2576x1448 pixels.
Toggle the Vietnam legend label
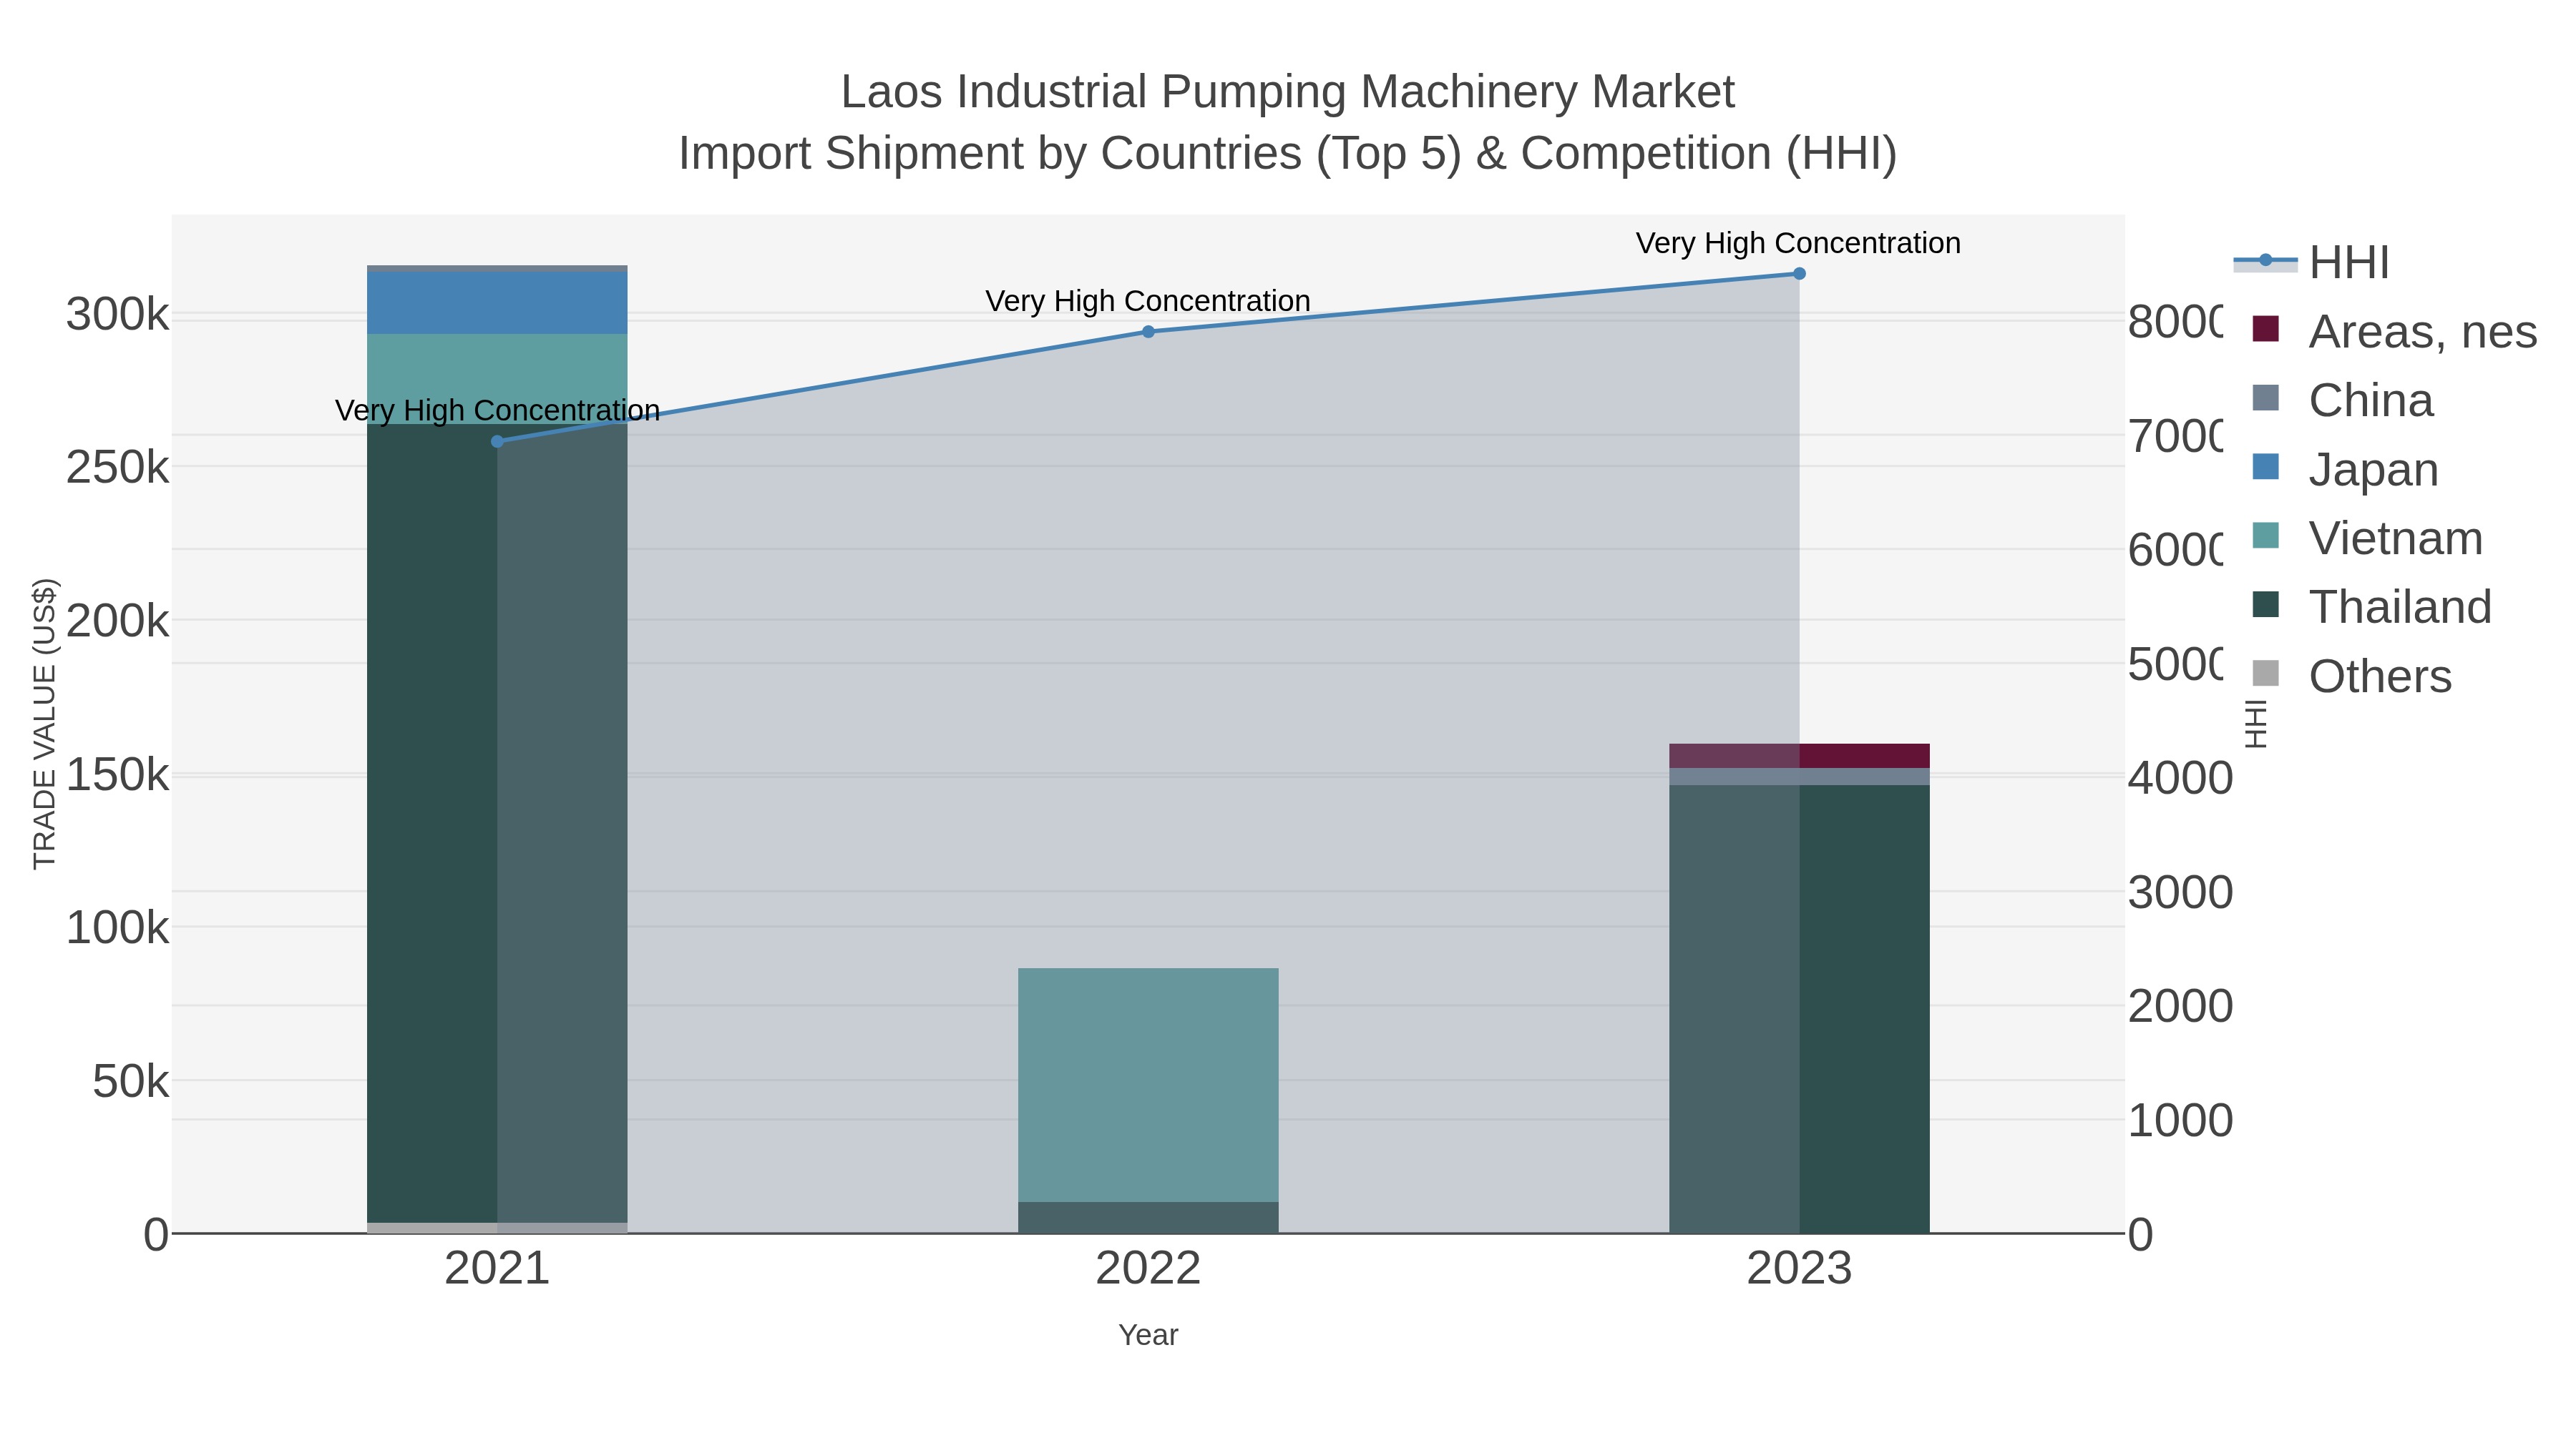[2396, 538]
